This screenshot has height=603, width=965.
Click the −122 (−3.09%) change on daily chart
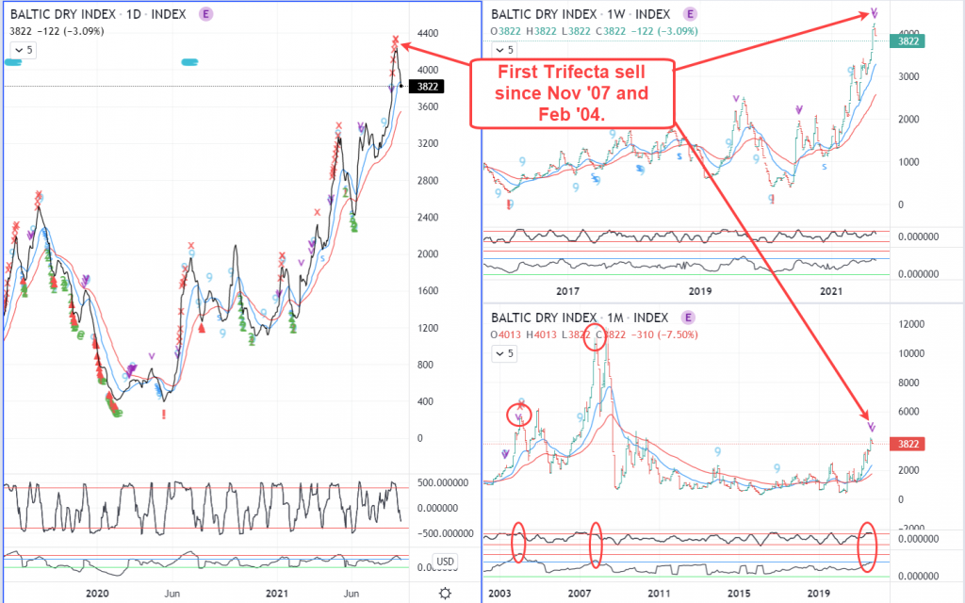click(x=69, y=31)
